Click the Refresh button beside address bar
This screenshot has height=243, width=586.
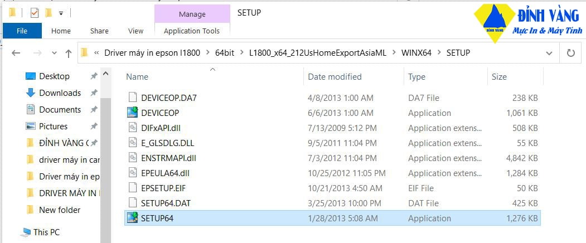click(570, 53)
